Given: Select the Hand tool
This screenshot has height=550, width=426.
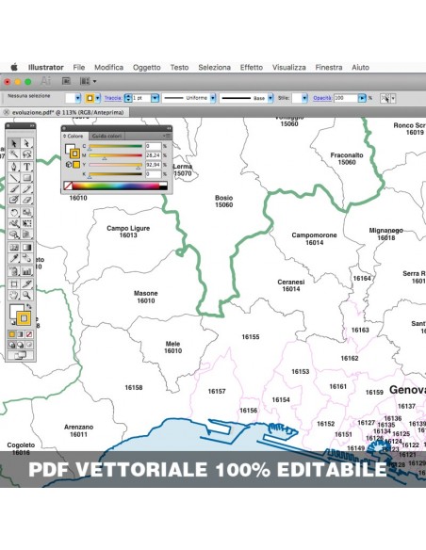Looking at the screenshot, I should pos(14,295).
